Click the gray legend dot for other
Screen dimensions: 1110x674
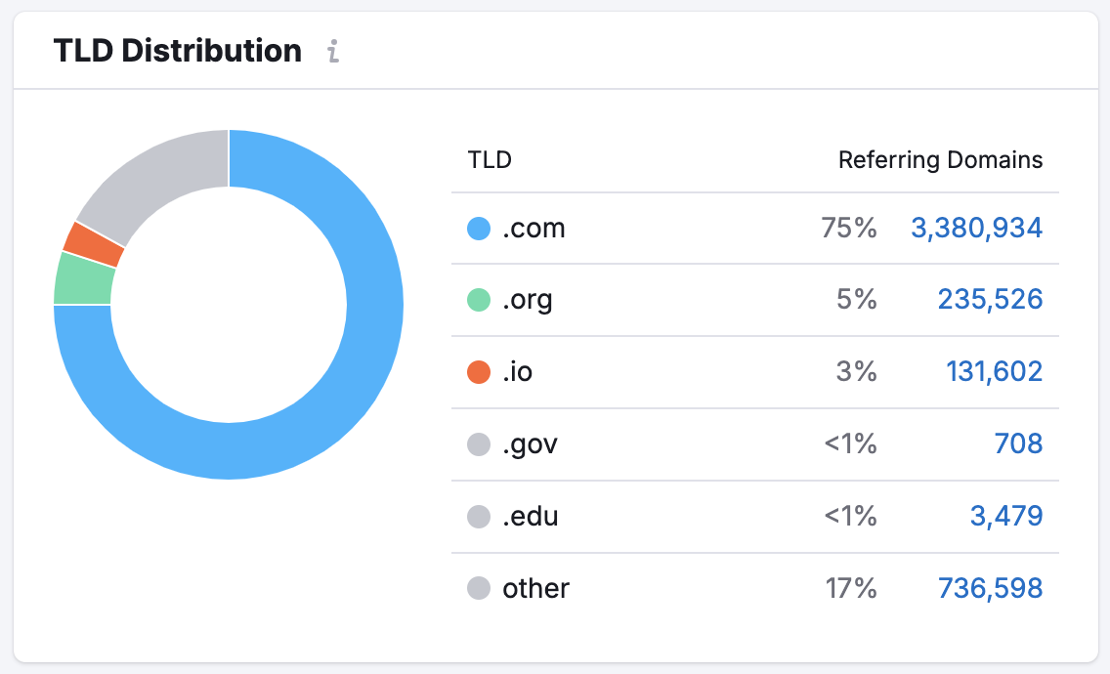[x=477, y=588]
